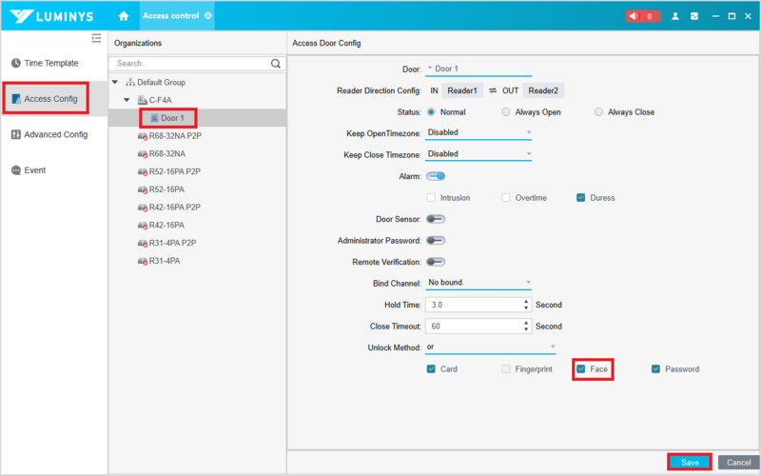
Task: Uncheck the Password unlock checkbox
Action: point(655,369)
